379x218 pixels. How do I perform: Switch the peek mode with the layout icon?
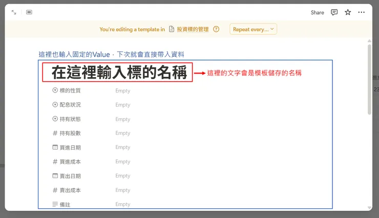(x=29, y=12)
